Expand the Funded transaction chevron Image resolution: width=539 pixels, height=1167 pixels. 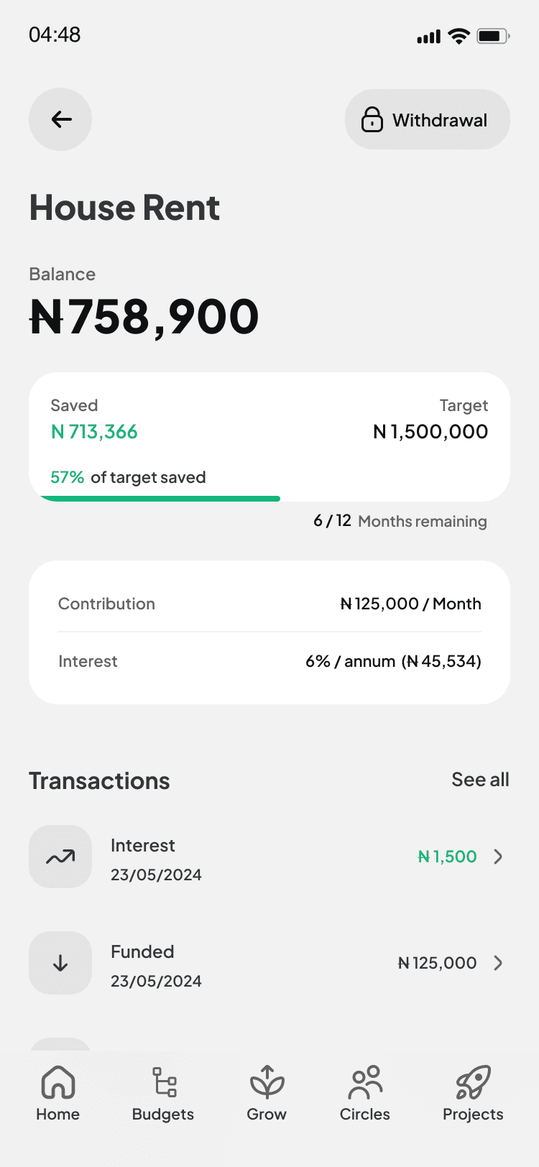pyautogui.click(x=498, y=963)
